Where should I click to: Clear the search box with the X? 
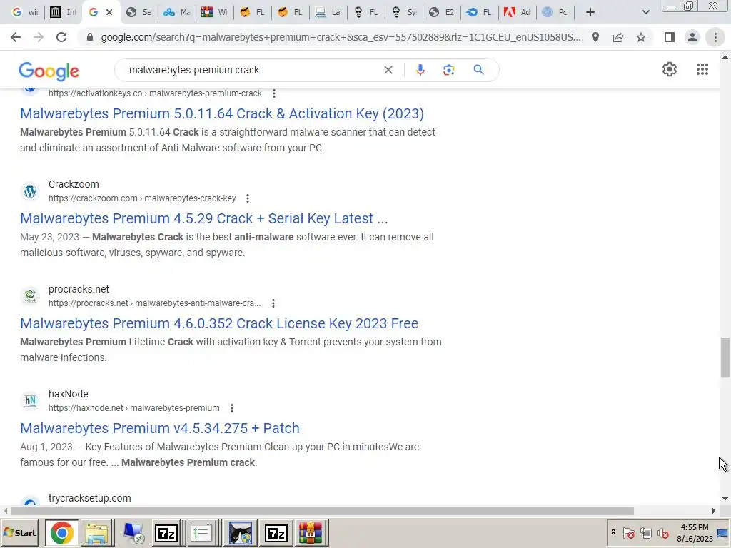point(388,70)
